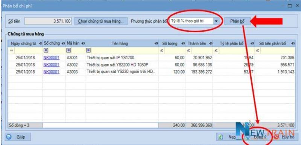Image resolution: width=301 pixels, height=145 pixels.
Task: Open link NK00001 in row A3003
Action: click(52, 72)
